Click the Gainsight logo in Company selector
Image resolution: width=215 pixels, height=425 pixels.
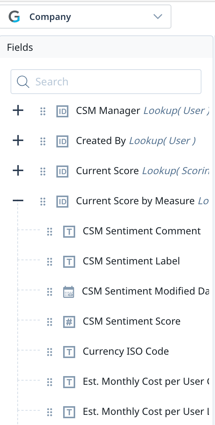14,17
